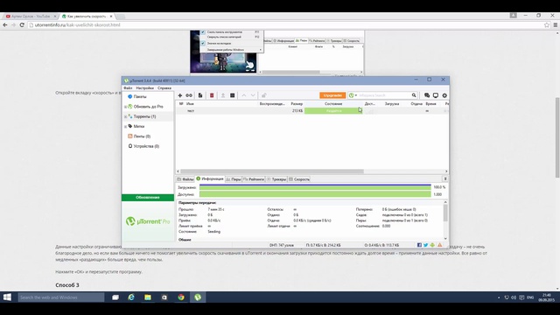Click the DHT: 747 узлов status entry
560x315 pixels.
(x=282, y=245)
